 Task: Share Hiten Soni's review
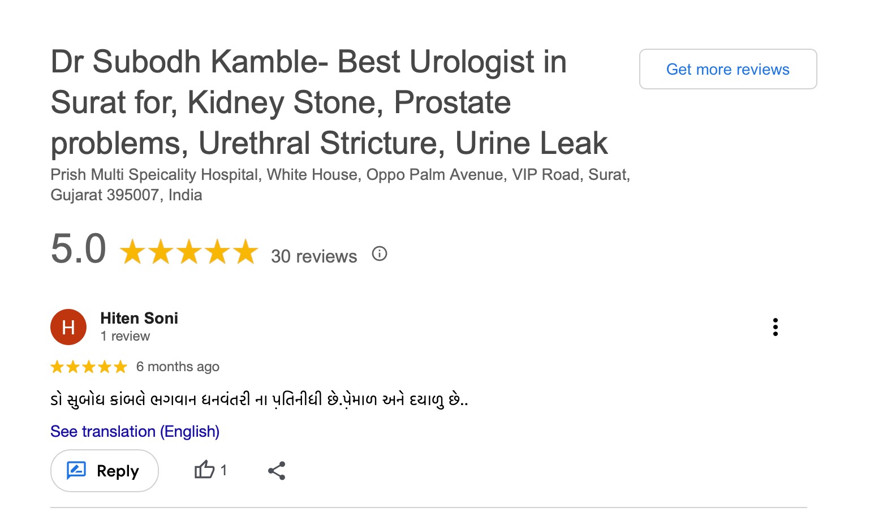[277, 471]
